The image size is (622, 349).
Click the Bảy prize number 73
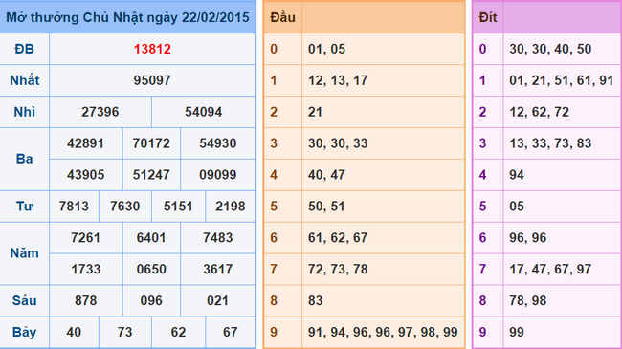125,332
